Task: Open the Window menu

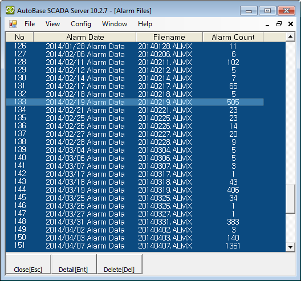Action: pos(115,24)
